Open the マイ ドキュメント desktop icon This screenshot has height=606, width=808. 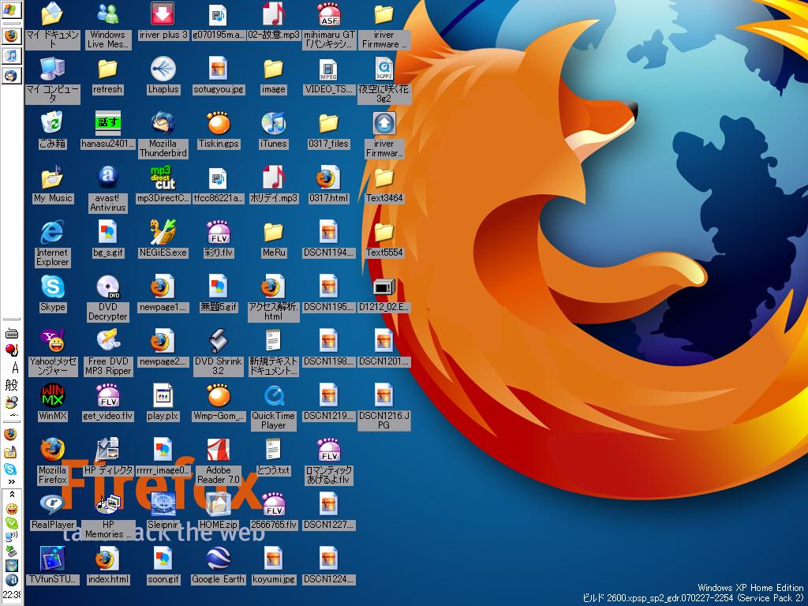point(53,24)
